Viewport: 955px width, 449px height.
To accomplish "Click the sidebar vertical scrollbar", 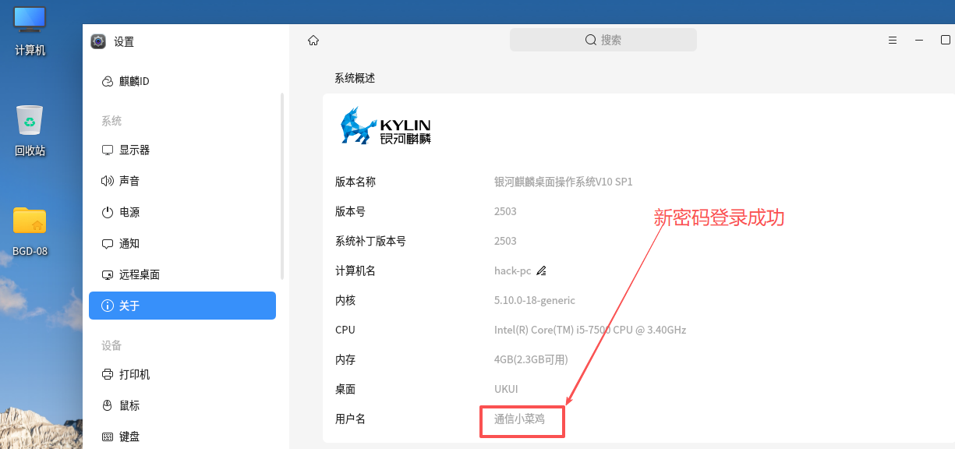I will [x=282, y=187].
